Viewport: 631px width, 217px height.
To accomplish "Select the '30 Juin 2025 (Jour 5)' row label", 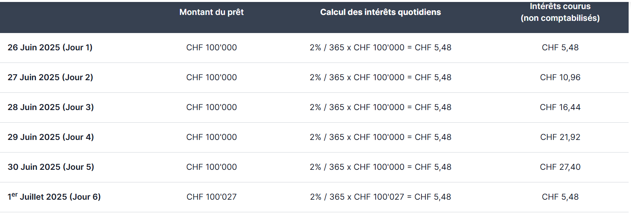I will pyautogui.click(x=51, y=167).
